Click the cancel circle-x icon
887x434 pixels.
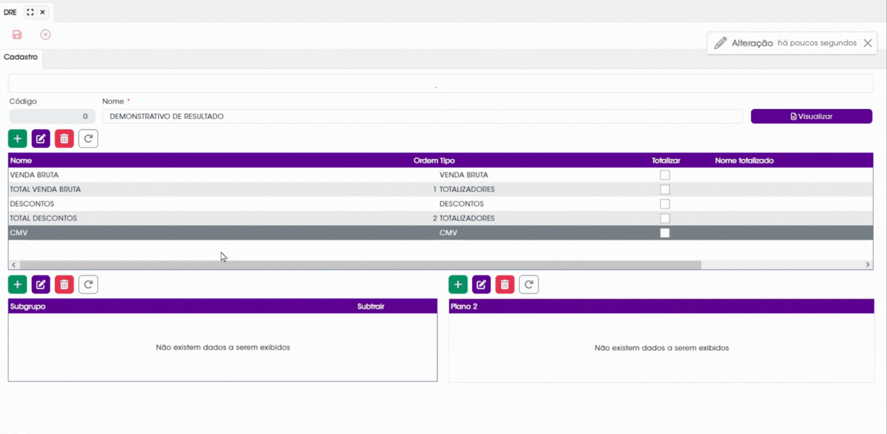(x=45, y=35)
